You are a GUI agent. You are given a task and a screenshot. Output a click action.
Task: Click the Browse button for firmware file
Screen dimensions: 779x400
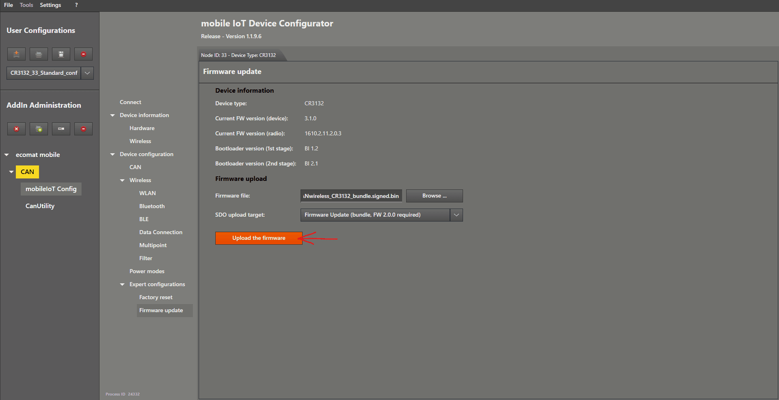pos(434,196)
